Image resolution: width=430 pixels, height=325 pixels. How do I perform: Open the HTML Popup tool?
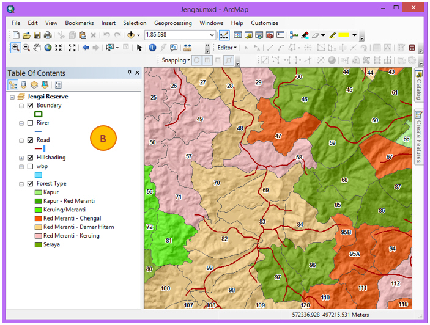174,48
